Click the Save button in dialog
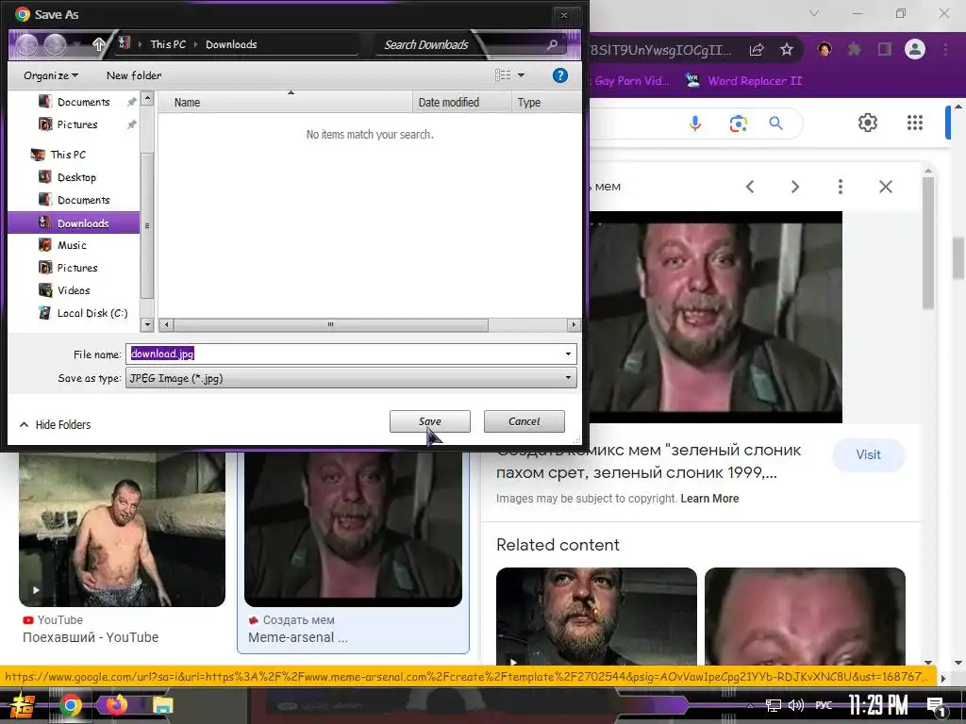966x724 pixels. tap(429, 421)
